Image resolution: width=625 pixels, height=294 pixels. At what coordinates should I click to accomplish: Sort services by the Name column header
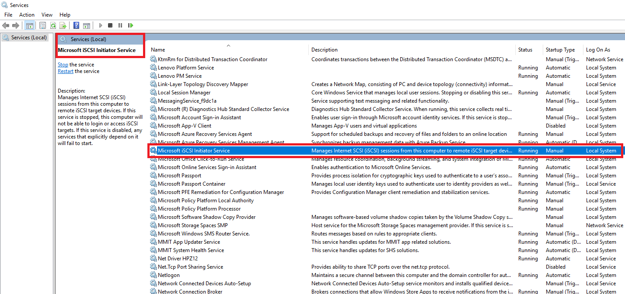pos(157,49)
